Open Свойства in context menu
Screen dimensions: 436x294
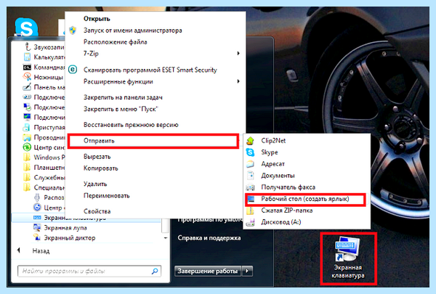click(97, 211)
